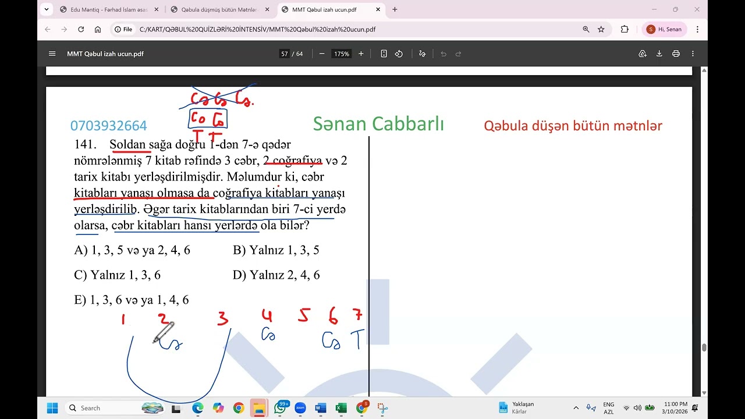Zoom in the PDF page

tap(361, 54)
